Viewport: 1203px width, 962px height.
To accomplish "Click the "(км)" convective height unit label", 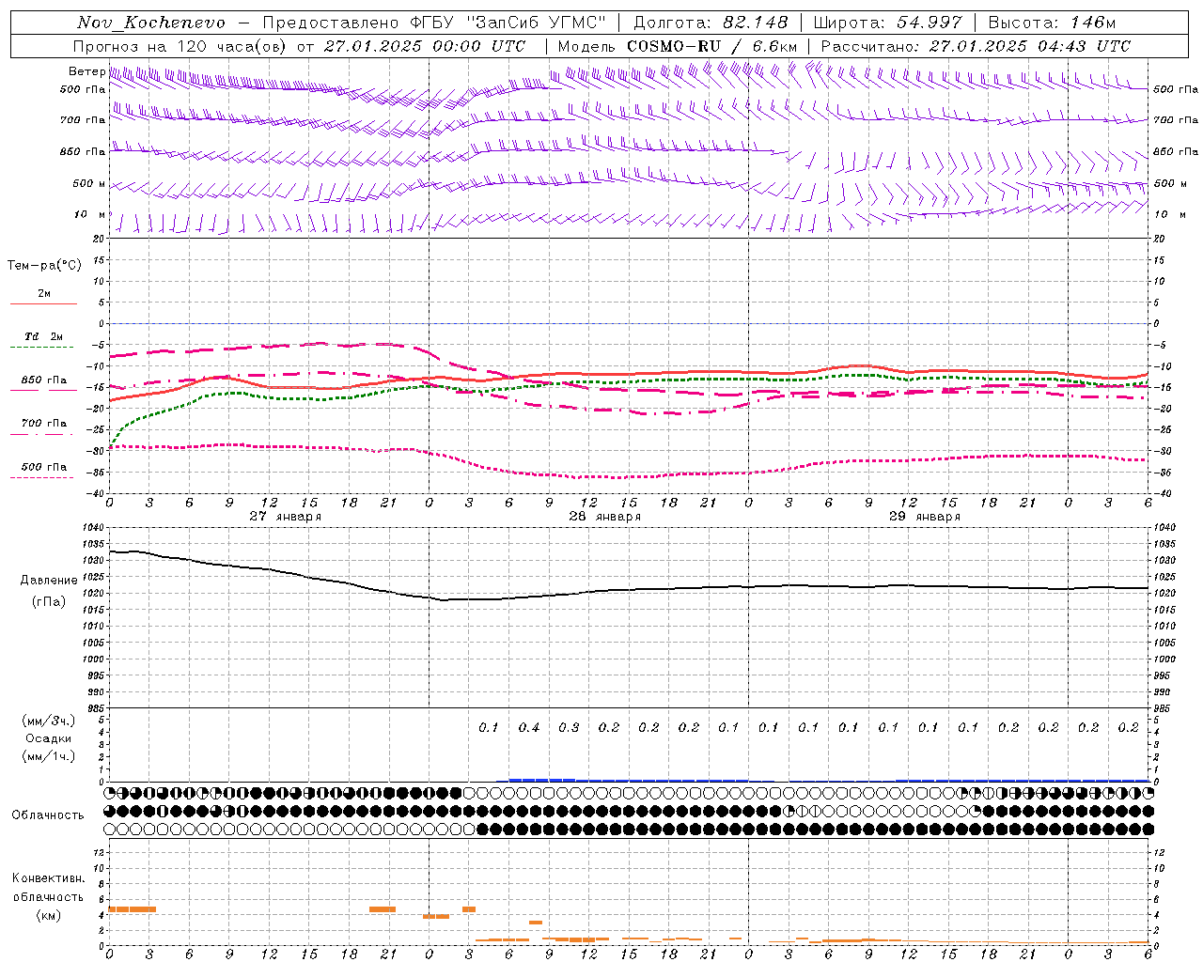I will point(49,915).
